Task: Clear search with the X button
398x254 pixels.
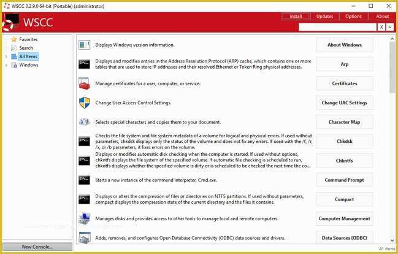Action: tap(381, 27)
